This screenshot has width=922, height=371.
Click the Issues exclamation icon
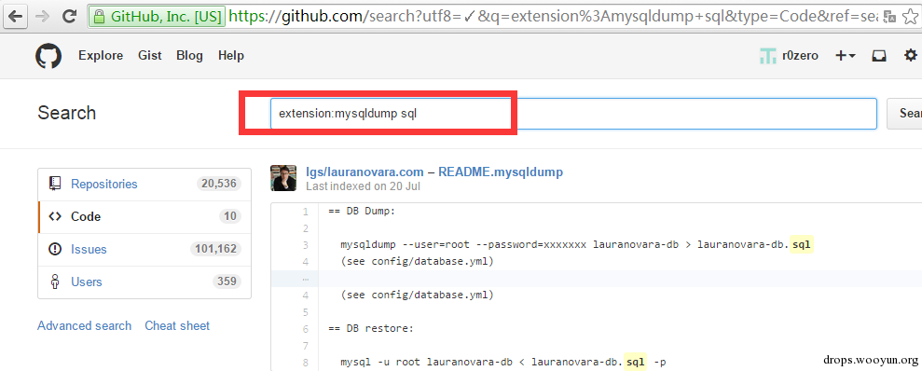pos(55,249)
